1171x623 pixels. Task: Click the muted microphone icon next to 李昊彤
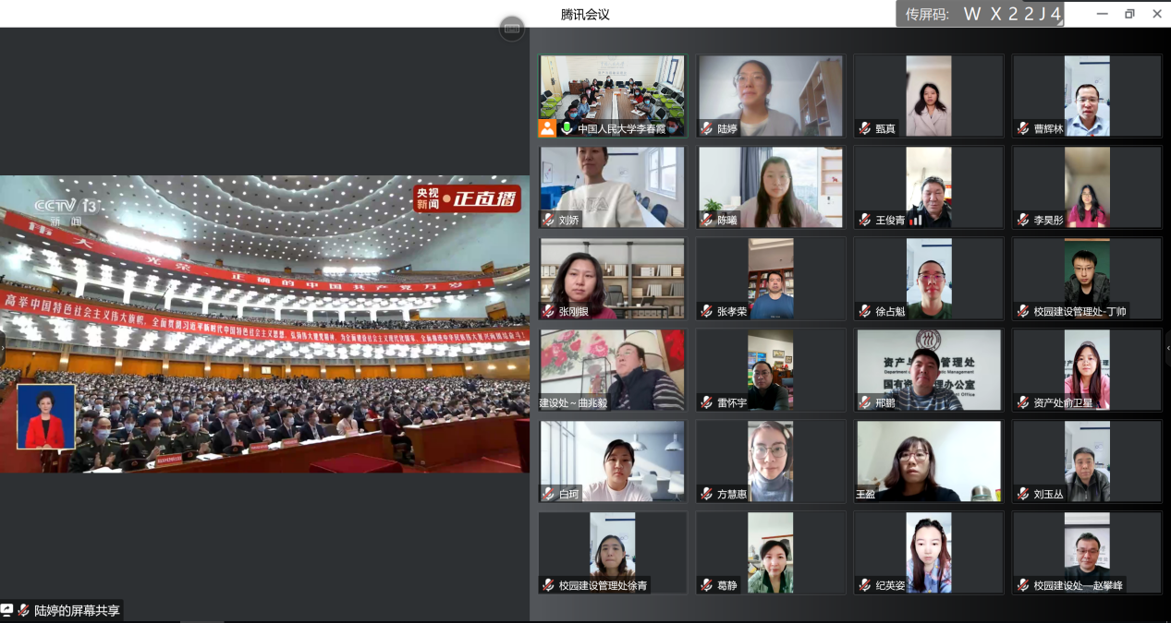pyautogui.click(x=1024, y=220)
